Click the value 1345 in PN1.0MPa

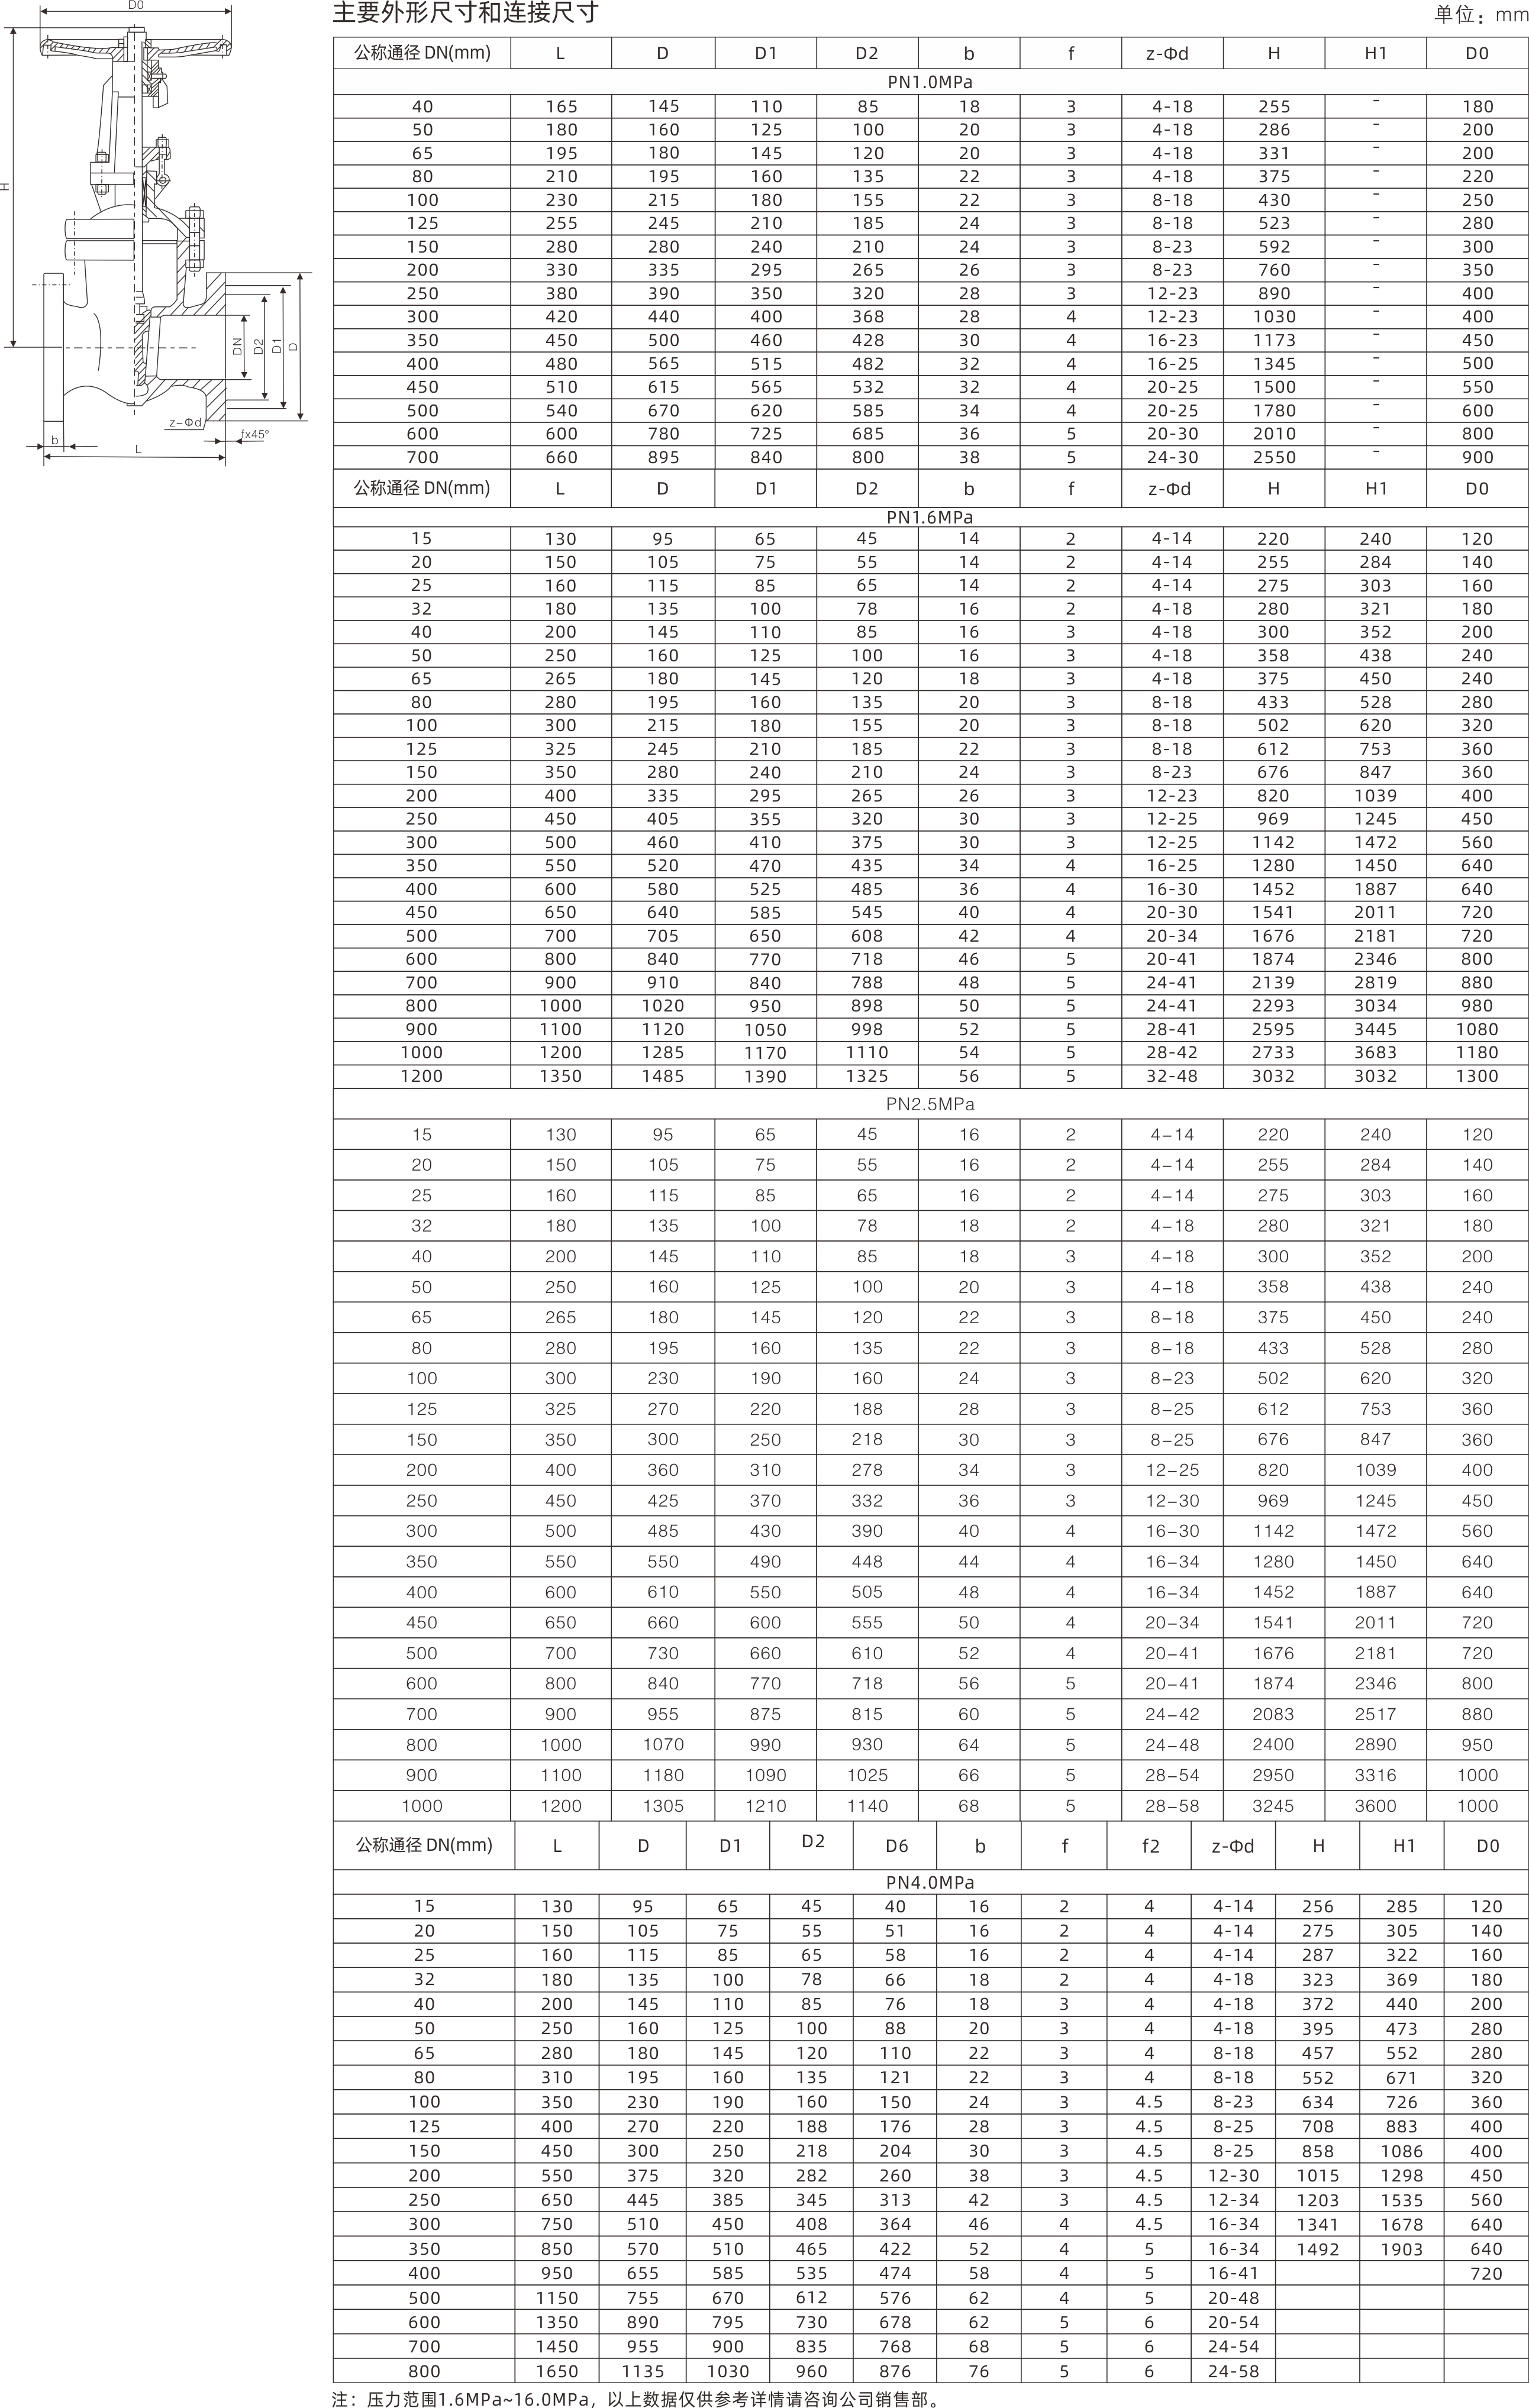tap(1274, 364)
